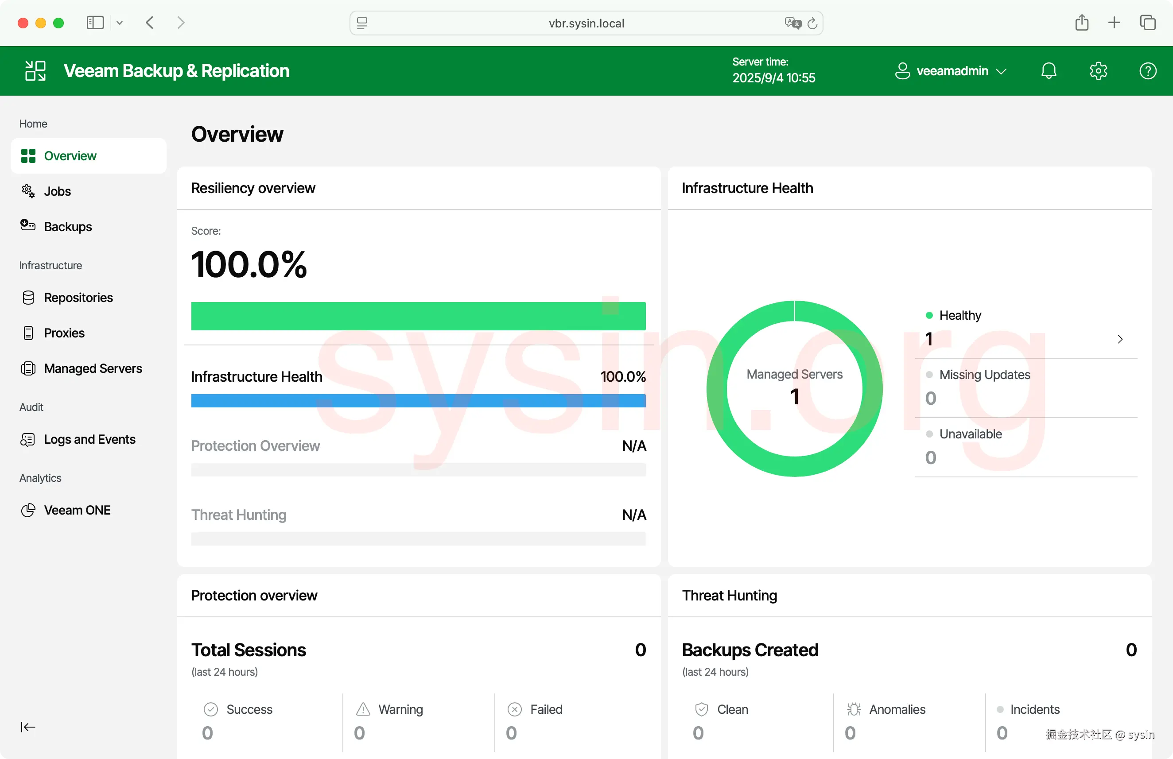
Task: Open the notifications bell icon
Action: 1049,71
